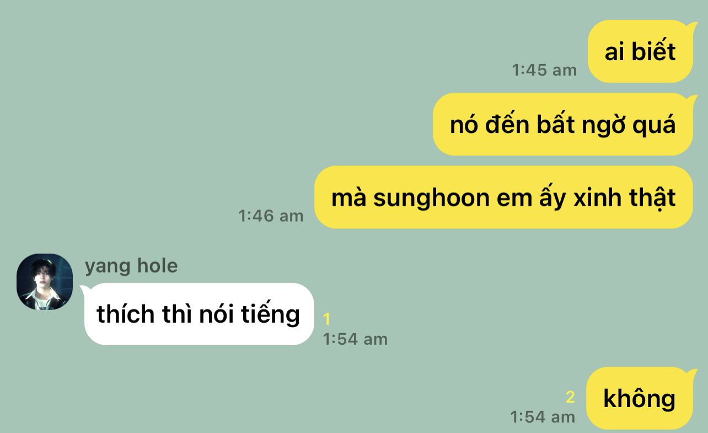Tap the yellow unread count '1'
This screenshot has width=708, height=433.
point(326,319)
